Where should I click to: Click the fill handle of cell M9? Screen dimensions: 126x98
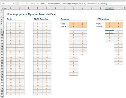coord(114,34)
